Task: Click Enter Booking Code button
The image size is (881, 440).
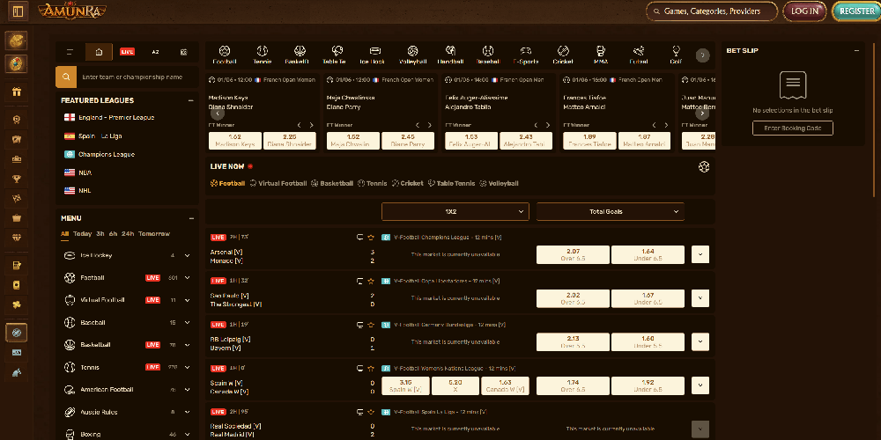Action: coord(793,128)
